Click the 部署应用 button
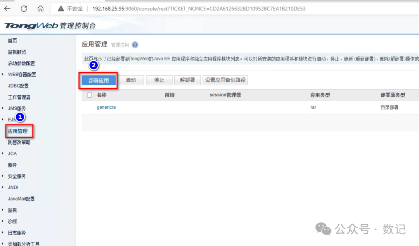 point(99,80)
